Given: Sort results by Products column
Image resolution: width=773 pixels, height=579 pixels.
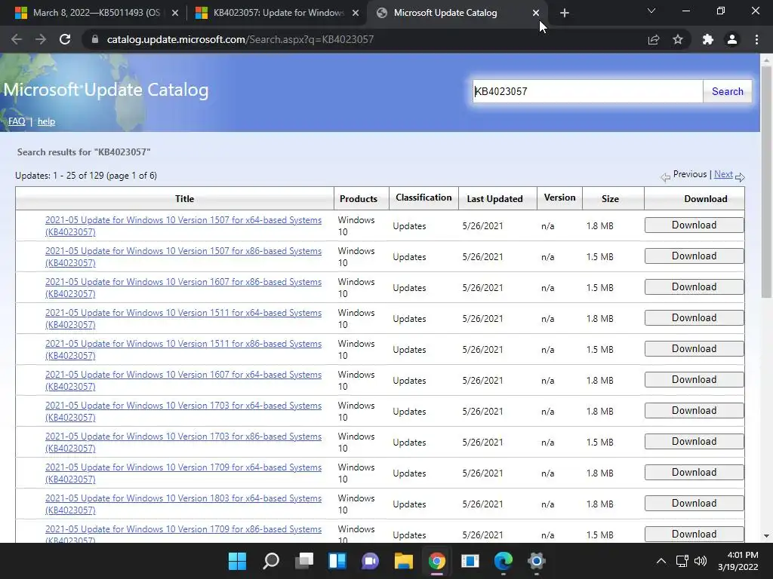Looking at the screenshot, I should (359, 198).
